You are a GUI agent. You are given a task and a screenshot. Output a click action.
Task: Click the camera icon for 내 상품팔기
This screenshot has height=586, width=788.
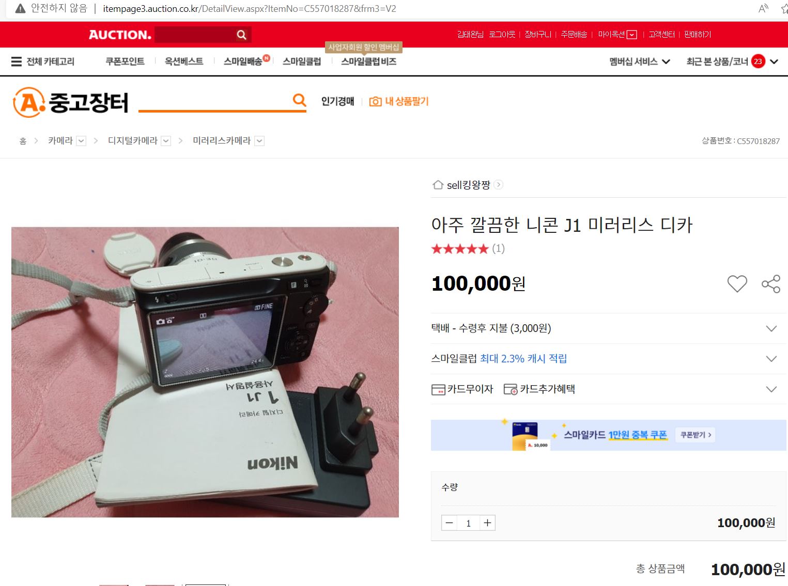pos(375,102)
